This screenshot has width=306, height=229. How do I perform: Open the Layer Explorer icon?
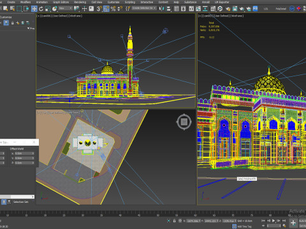[x=183, y=9]
